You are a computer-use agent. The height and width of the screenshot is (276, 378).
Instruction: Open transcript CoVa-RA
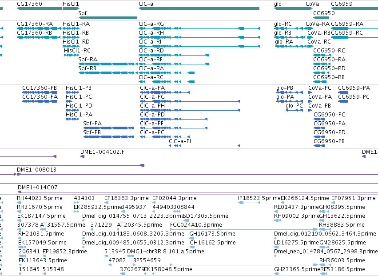click(x=318, y=24)
